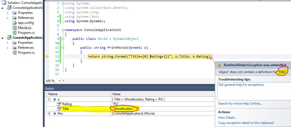The height and width of the screenshot is (127, 291).
Task: Click the Autos panel title bar
Action: coord(130,89)
